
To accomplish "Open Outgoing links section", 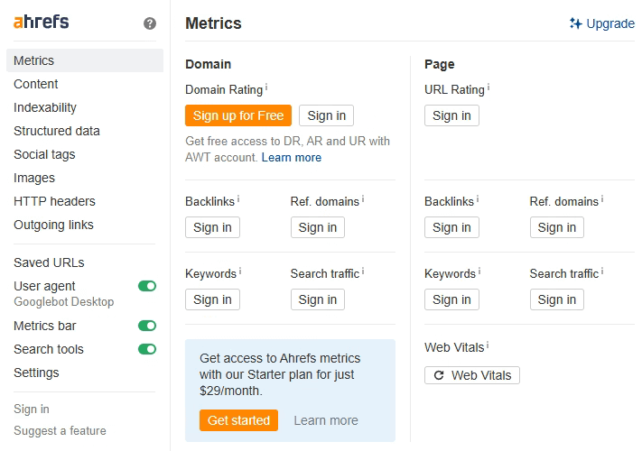I will [53, 225].
